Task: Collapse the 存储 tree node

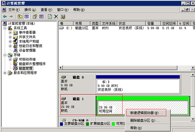Action: 5,55
